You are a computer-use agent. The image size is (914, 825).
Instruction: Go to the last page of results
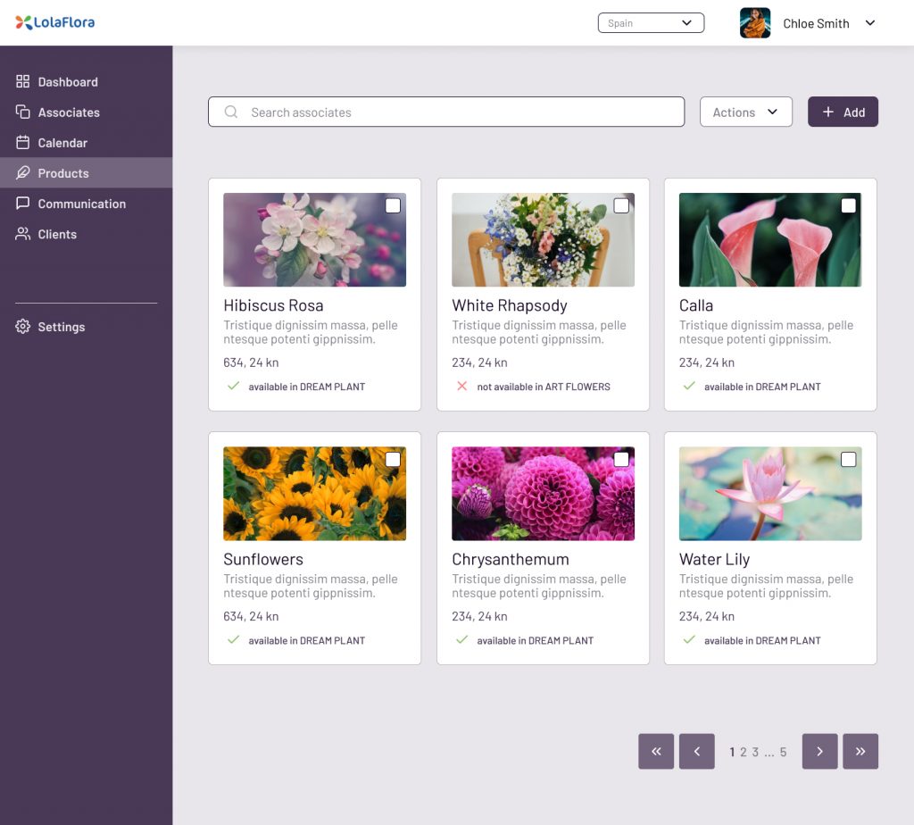tap(860, 752)
